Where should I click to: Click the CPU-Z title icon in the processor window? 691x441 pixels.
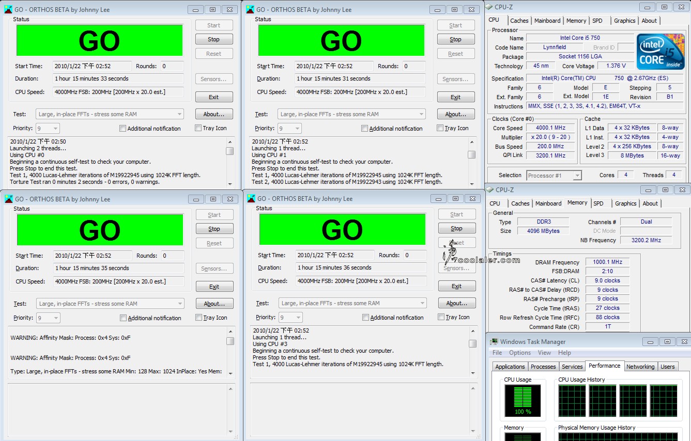(x=489, y=6)
